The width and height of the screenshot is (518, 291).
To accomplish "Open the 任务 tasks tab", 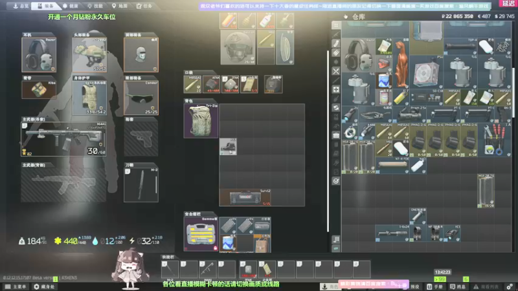I will 144,6.
